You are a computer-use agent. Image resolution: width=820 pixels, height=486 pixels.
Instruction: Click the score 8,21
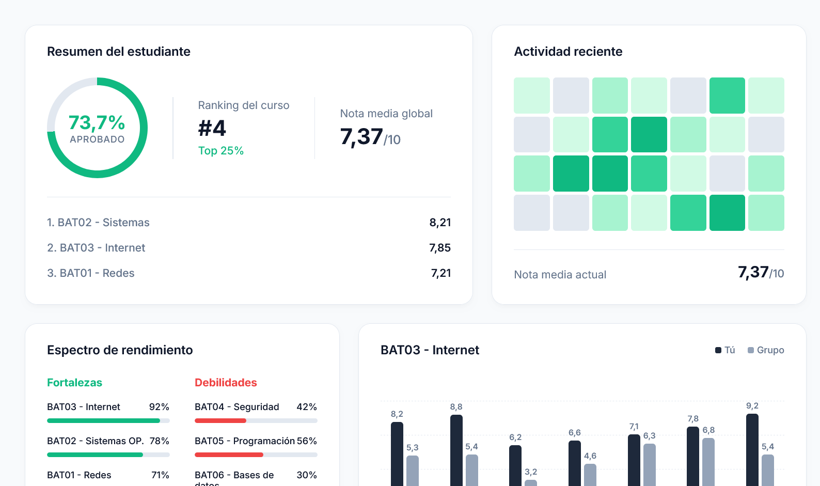(440, 223)
